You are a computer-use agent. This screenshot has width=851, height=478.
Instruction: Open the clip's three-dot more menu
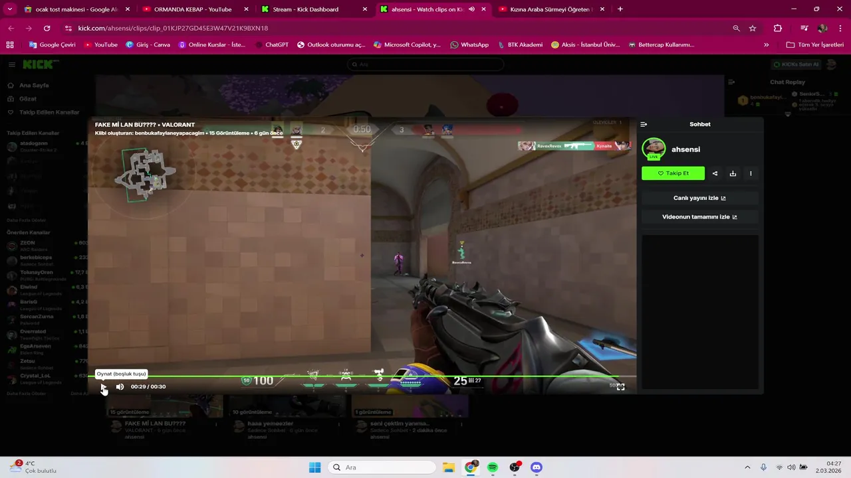pyautogui.click(x=751, y=173)
